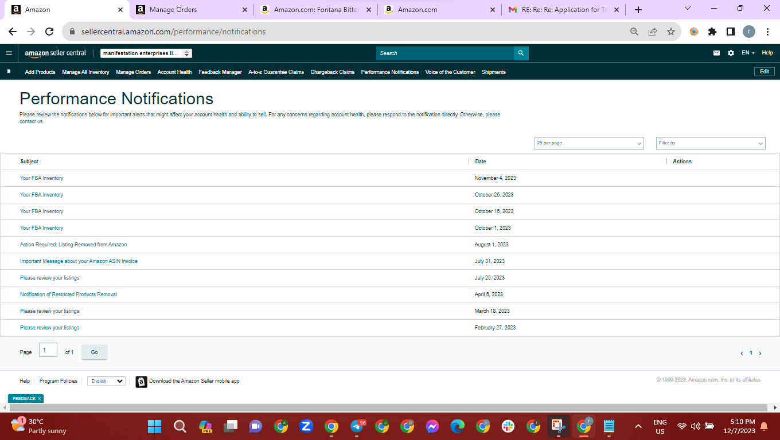Open Program Policies footer link
The width and height of the screenshot is (780, 440).
point(58,381)
